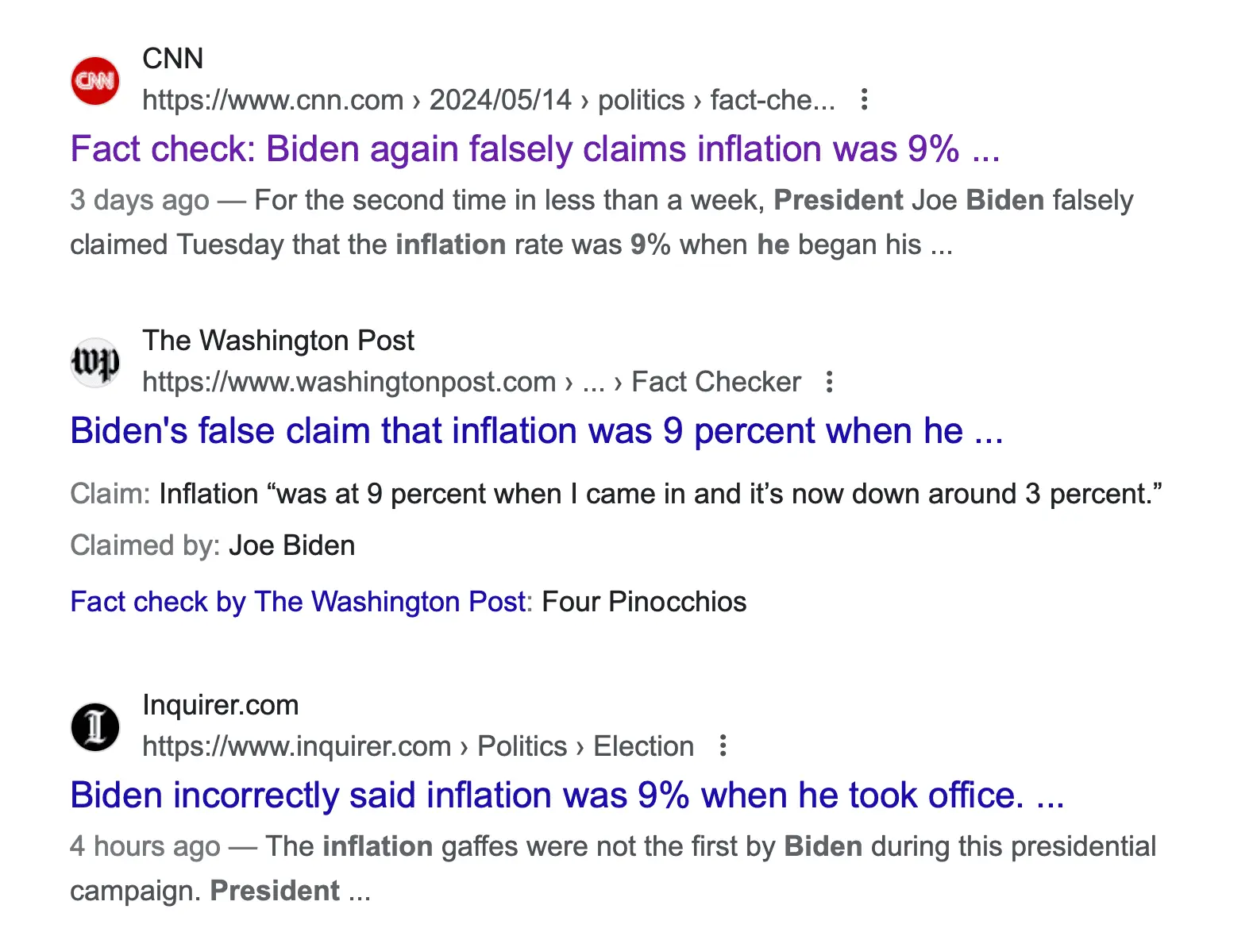Open the three-dot menu on the CNN result
This screenshot has width=1253, height=940.
pyautogui.click(x=864, y=99)
